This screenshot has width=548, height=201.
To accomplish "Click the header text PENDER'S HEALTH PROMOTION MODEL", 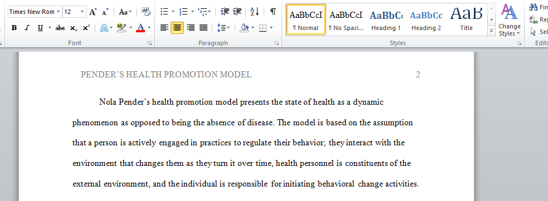I will (x=166, y=74).
